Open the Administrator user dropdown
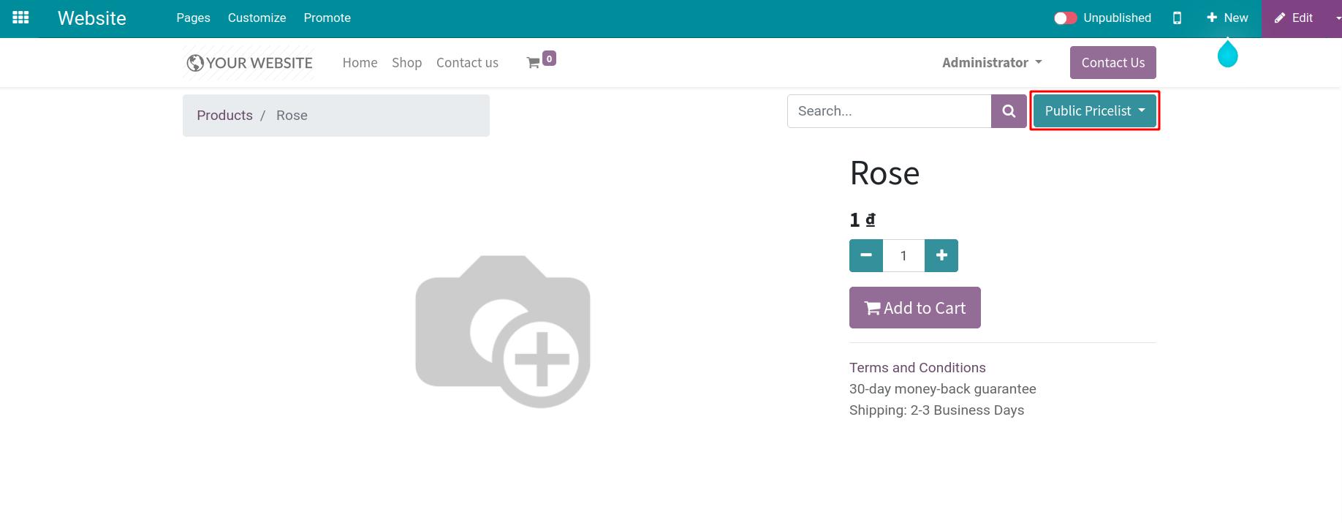 991,63
